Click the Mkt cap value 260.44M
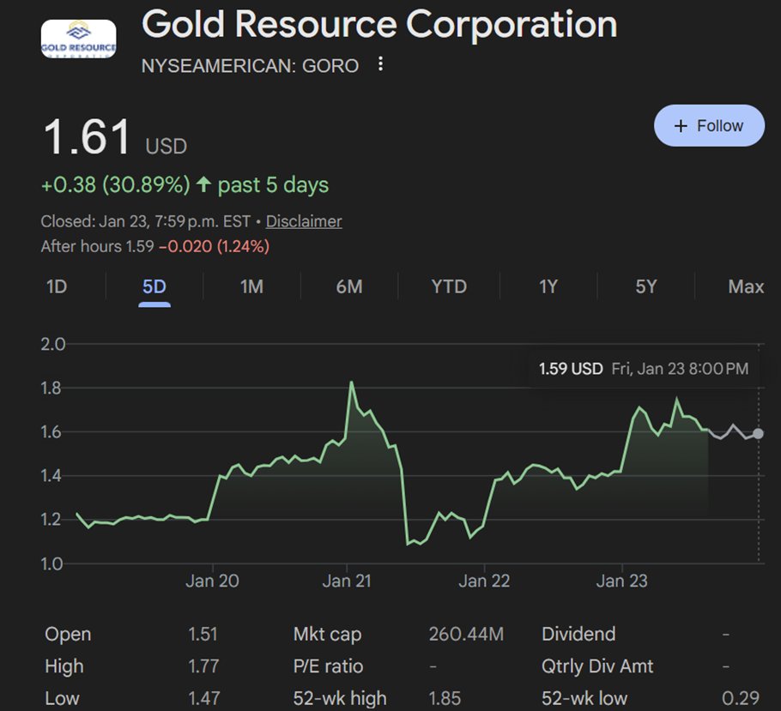This screenshot has width=781, height=711. coord(466,635)
